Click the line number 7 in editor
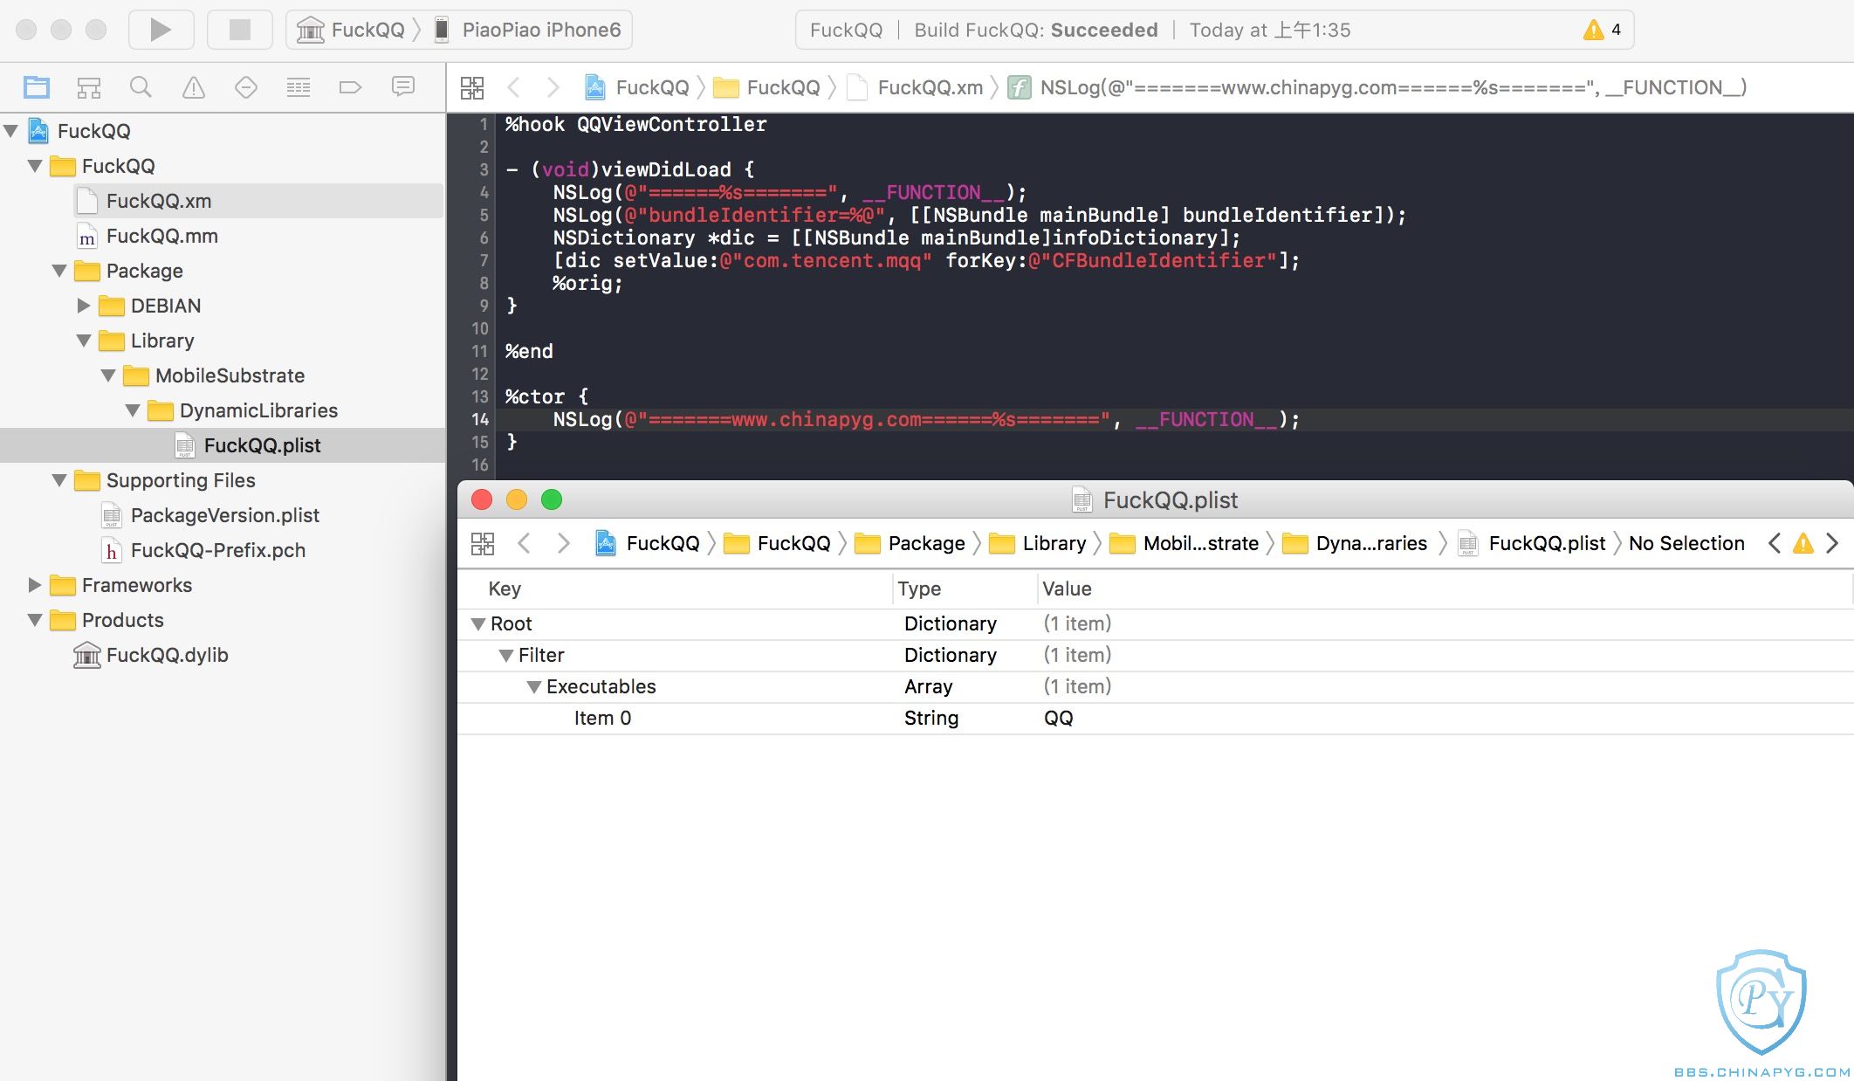This screenshot has height=1081, width=1854. (x=481, y=260)
